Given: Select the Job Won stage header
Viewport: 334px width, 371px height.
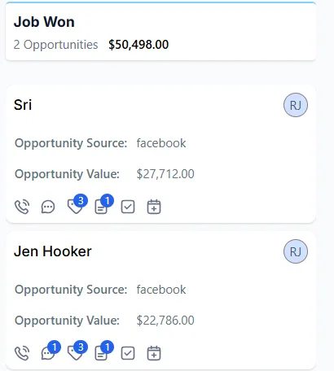Looking at the screenshot, I should tap(44, 22).
